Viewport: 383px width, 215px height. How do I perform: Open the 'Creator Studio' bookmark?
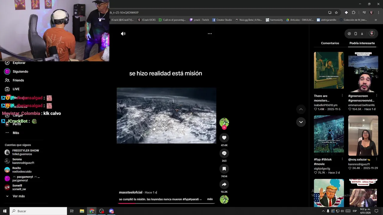tap(222, 20)
